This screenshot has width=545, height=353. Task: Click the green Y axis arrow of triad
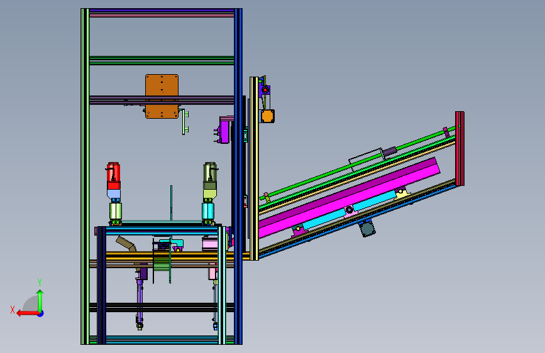pyautogui.click(x=40, y=300)
